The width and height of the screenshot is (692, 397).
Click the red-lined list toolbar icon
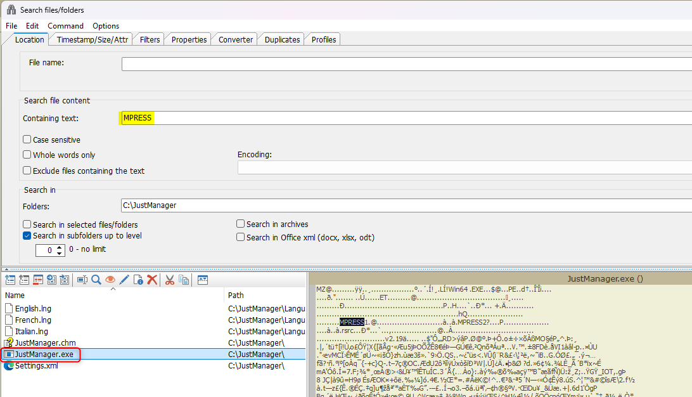38,280
